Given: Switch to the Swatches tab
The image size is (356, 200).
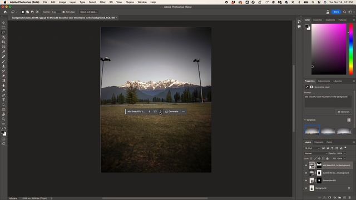Looking at the screenshot, I should [x=318, y=20].
